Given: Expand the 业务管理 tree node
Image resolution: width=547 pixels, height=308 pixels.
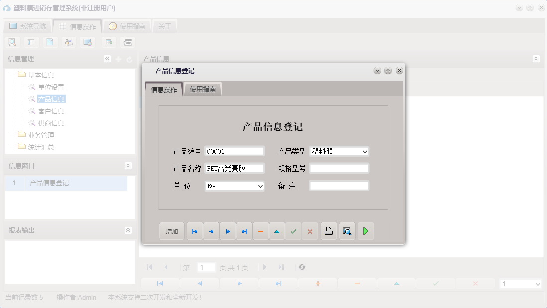Looking at the screenshot, I should (x=11, y=135).
